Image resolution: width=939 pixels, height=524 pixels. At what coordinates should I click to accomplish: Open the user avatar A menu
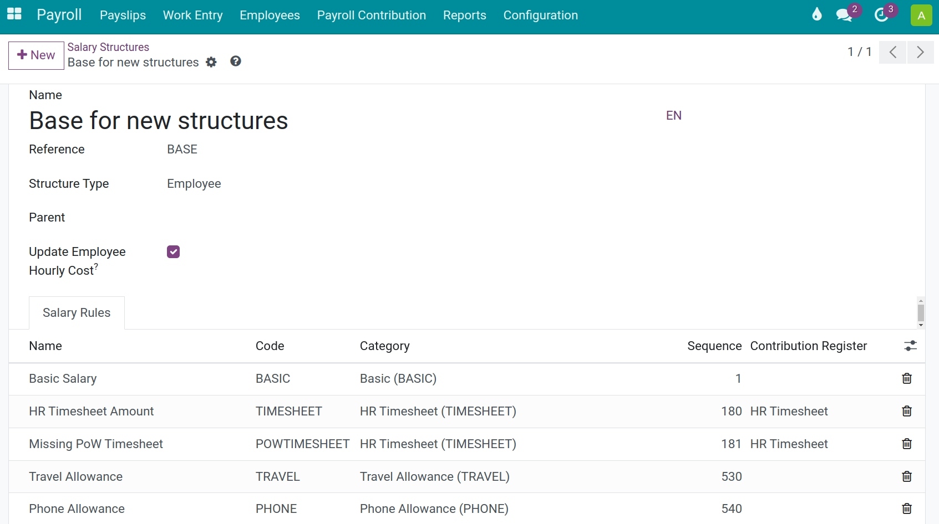[921, 16]
